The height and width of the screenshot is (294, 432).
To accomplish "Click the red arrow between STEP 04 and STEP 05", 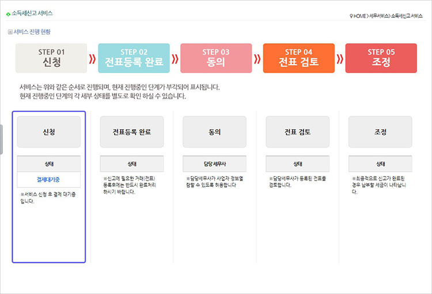I will [339, 59].
